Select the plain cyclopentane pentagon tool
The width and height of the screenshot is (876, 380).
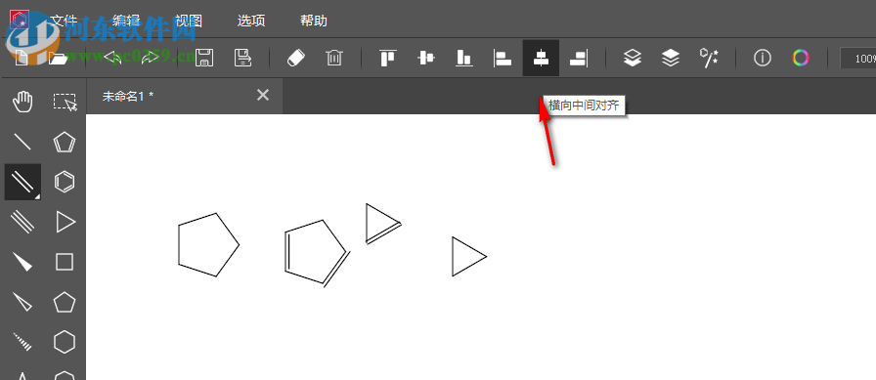65,302
